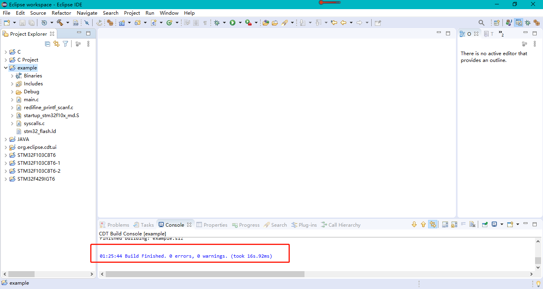Viewport: 543px width, 289px height.
Task: Open the hidden views chevron in Outline panel
Action: [x=501, y=34]
